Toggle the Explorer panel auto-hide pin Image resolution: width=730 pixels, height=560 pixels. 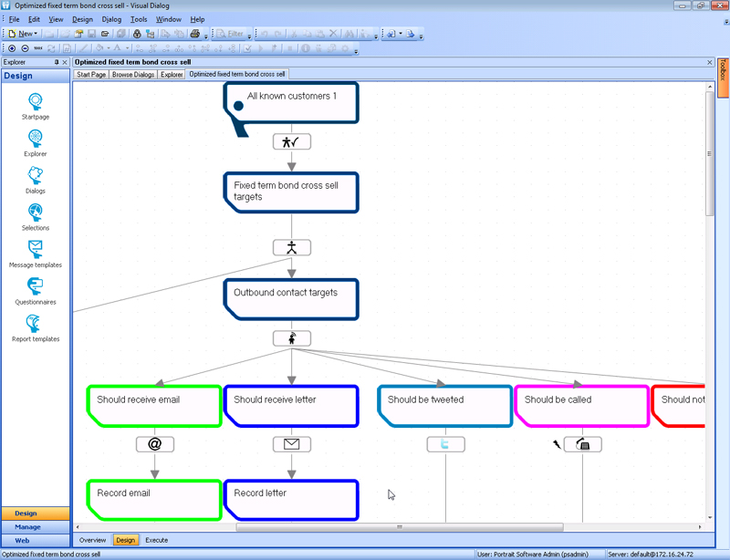57,62
